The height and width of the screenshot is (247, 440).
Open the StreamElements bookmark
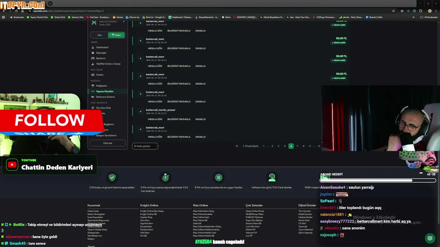click(x=207, y=17)
